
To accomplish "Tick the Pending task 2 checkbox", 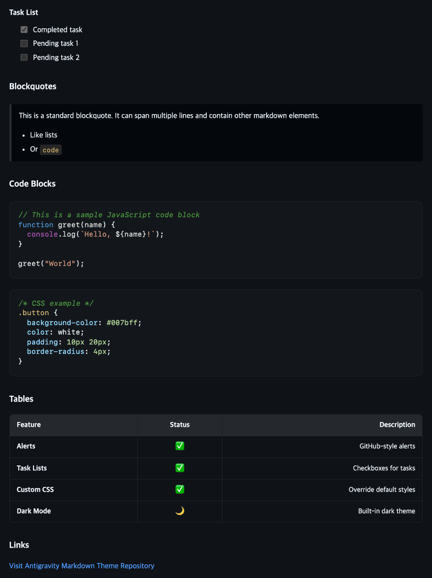I will click(x=24, y=57).
